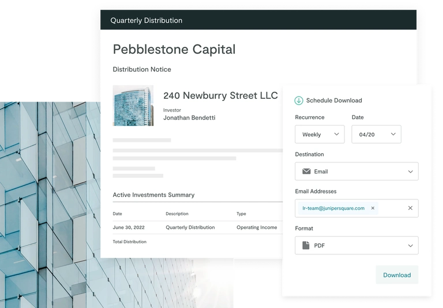Screen dimensions: 443x308
Task: Clear all email addresses with the X
Action: pyautogui.click(x=410, y=208)
